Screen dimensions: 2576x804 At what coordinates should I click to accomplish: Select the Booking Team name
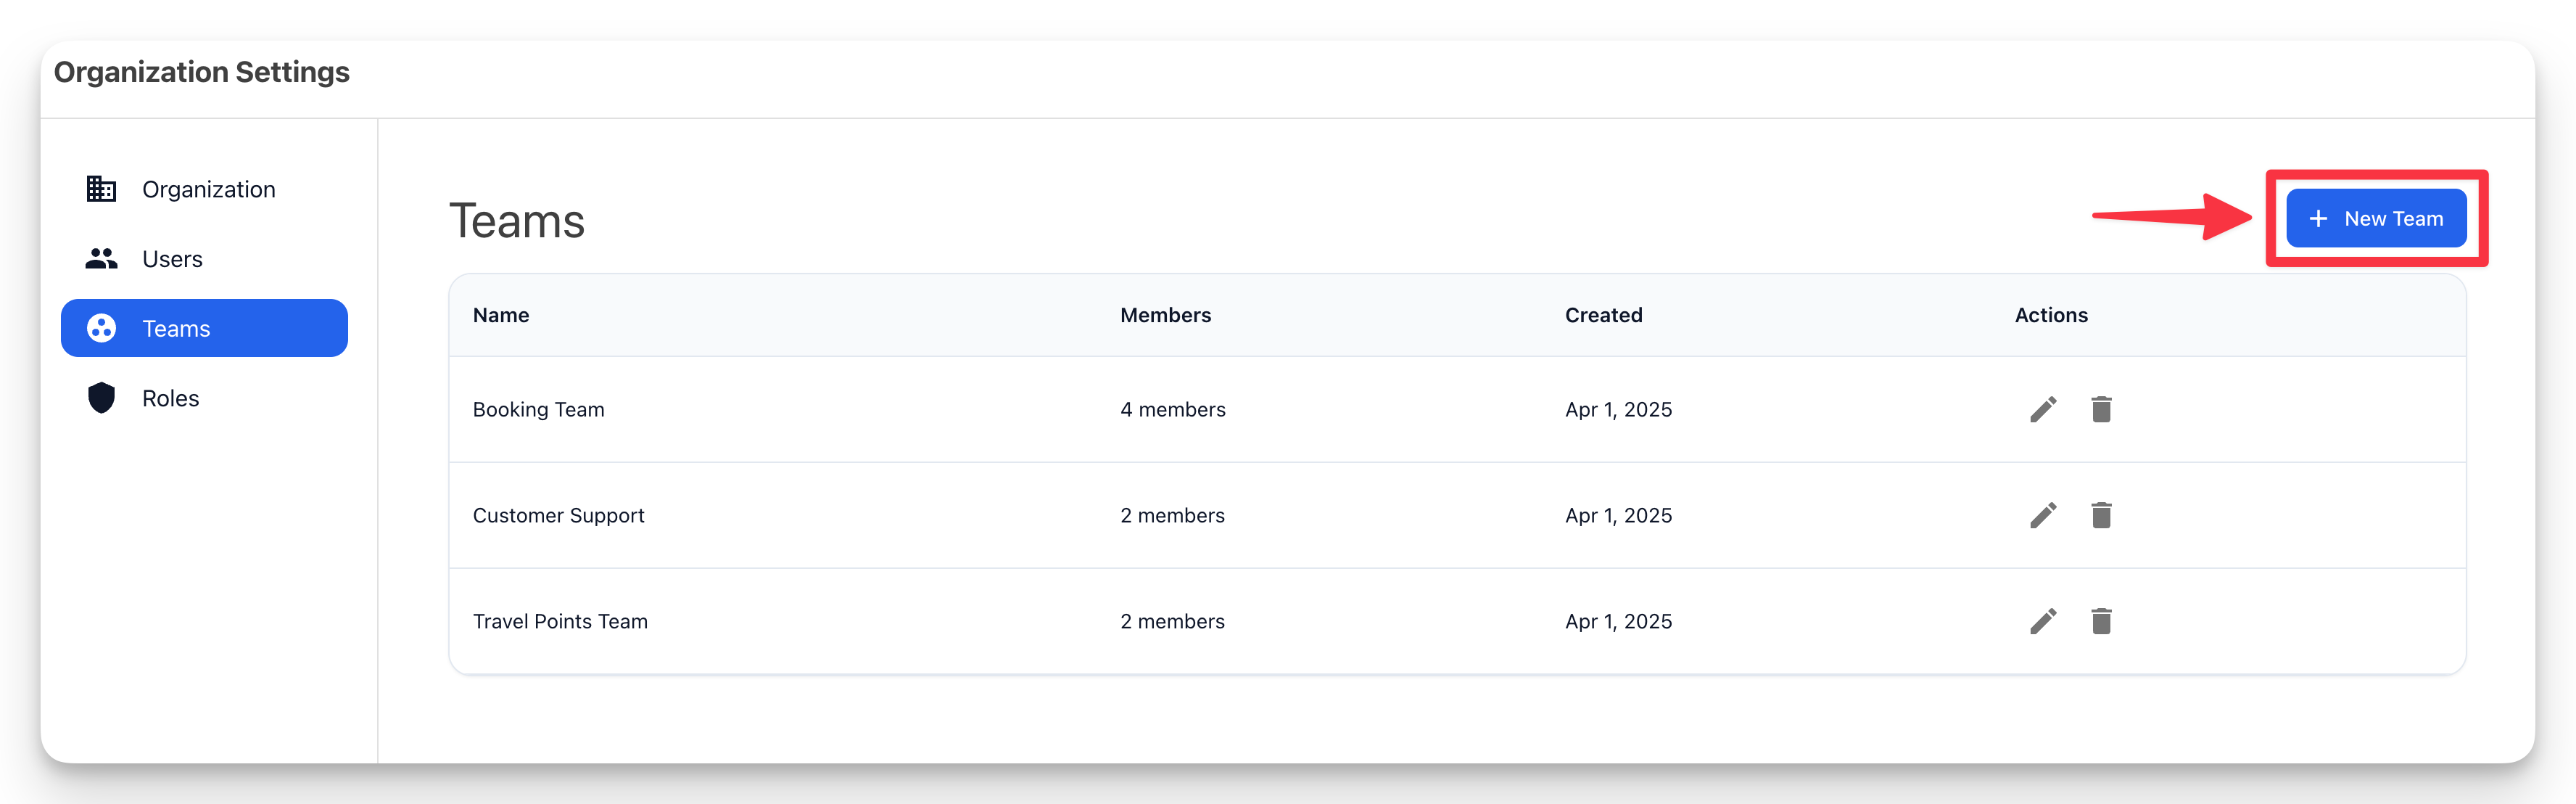[x=538, y=409]
